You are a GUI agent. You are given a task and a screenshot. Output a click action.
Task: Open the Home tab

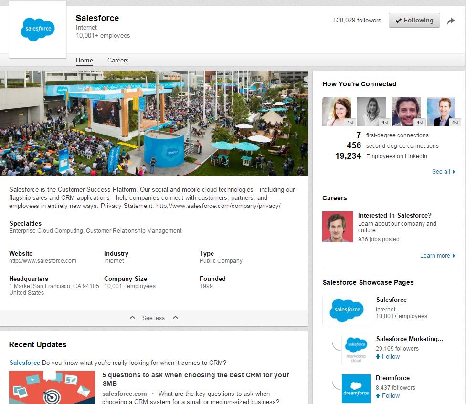point(85,60)
